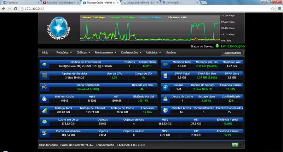Click the Em Execução status text
The image size is (283, 152).
click(233, 46)
